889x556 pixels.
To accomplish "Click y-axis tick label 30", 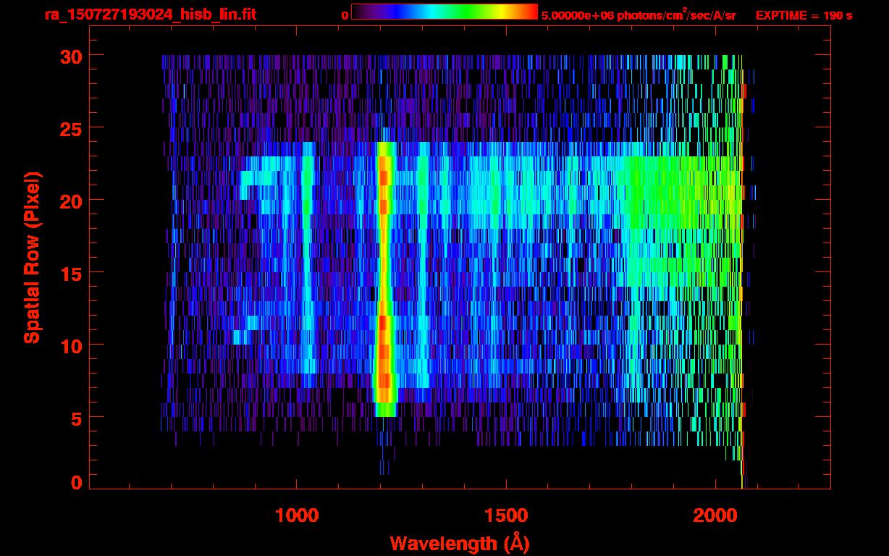I will (72, 56).
